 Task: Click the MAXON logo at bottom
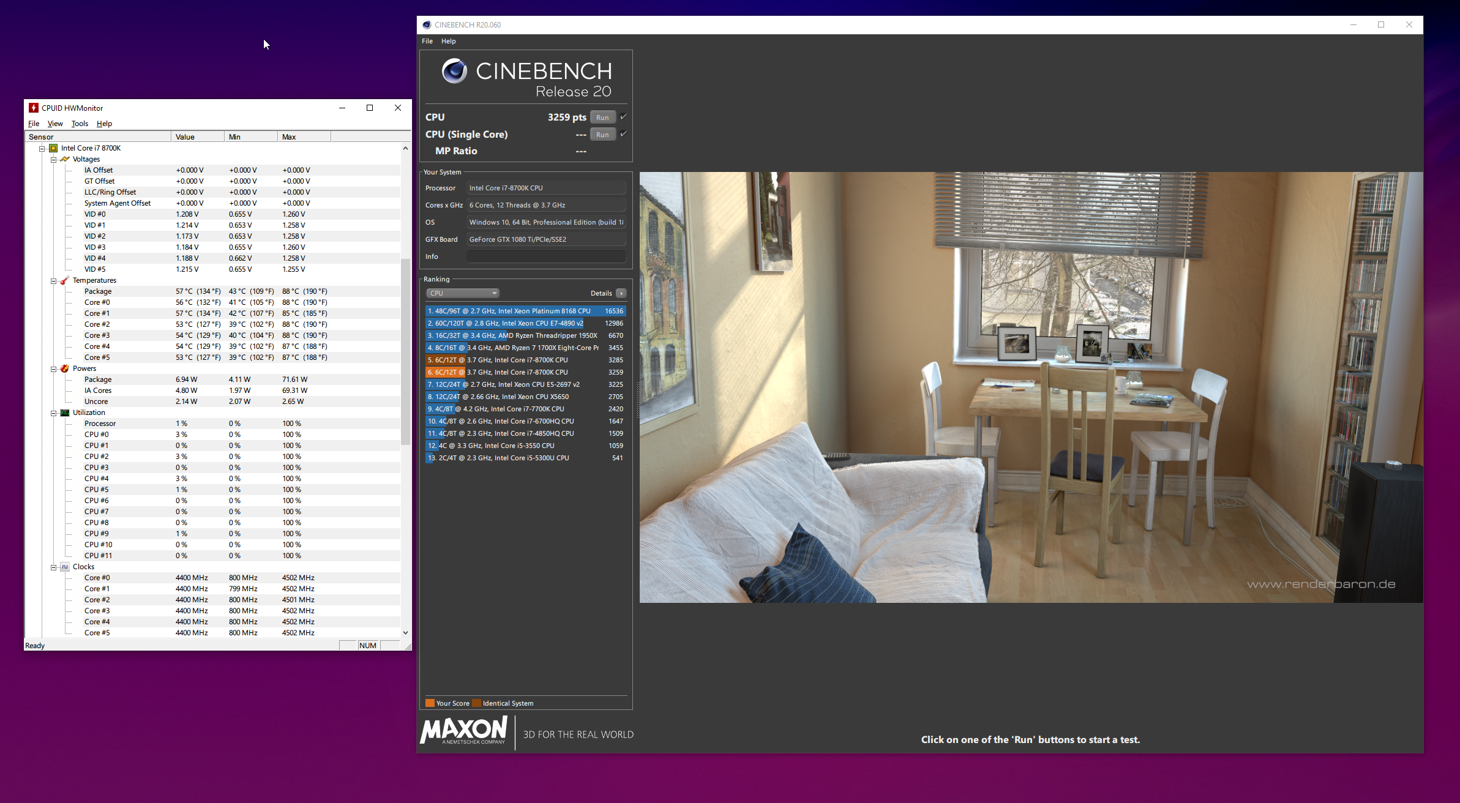click(x=464, y=731)
